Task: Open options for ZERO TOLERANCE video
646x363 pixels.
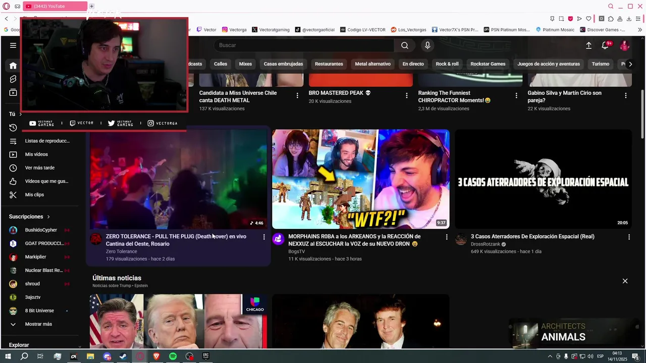Action: [x=263, y=237]
